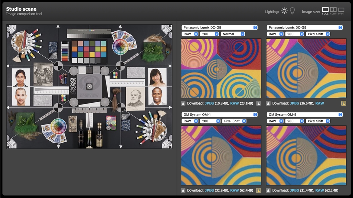
Task: Click info icon after RAW (23.1MB)
Action: tap(259, 103)
